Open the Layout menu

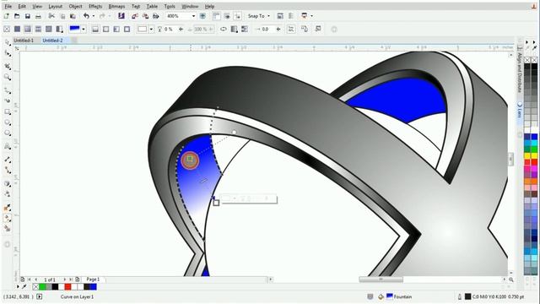pos(55,6)
